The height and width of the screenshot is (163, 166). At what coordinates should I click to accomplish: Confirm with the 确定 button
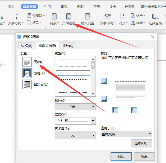121,156
